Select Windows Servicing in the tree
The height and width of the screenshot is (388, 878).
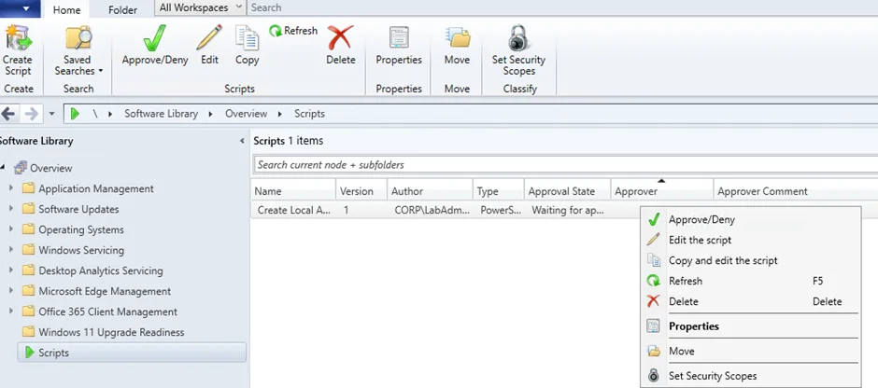point(81,250)
